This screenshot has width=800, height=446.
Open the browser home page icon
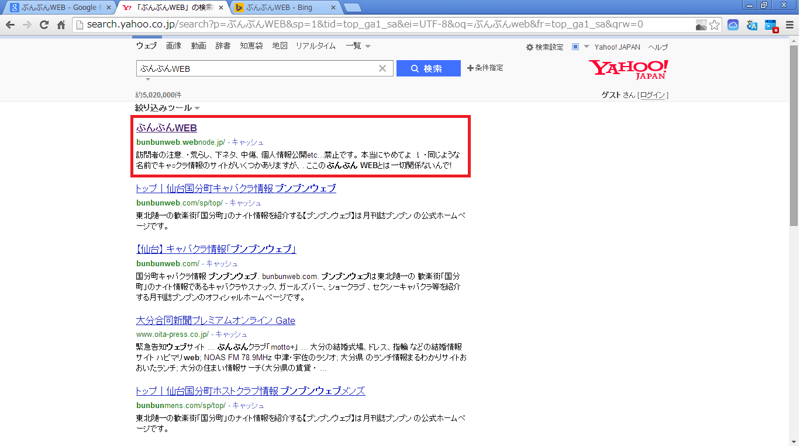click(61, 25)
